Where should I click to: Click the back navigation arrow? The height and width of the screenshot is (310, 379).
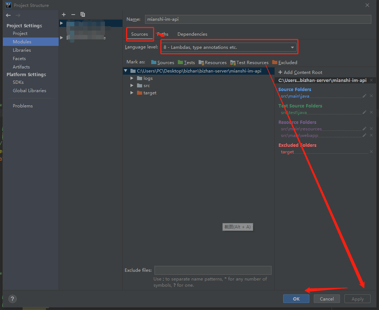coord(8,15)
